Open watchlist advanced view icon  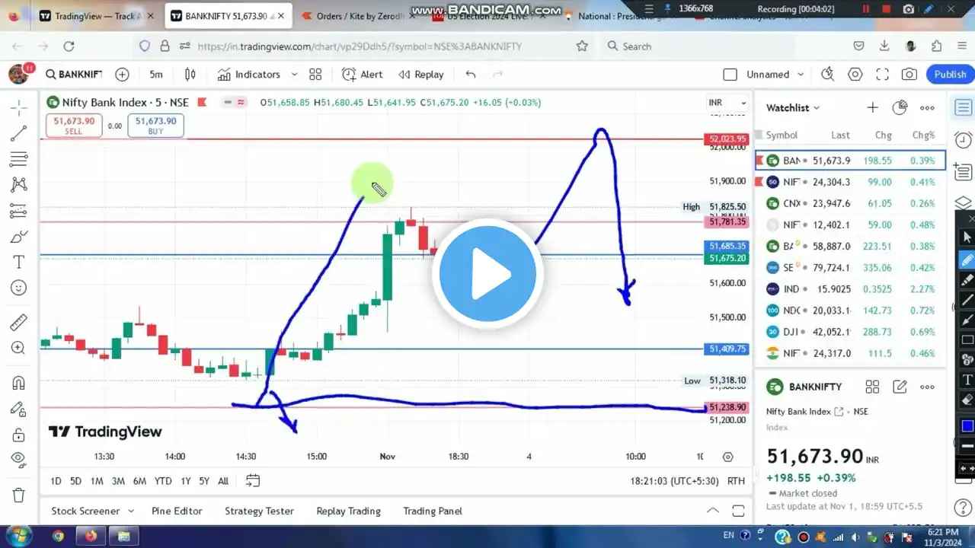click(x=900, y=107)
